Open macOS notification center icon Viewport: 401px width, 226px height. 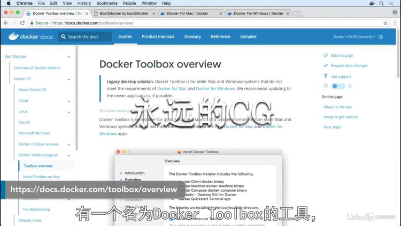click(391, 3)
